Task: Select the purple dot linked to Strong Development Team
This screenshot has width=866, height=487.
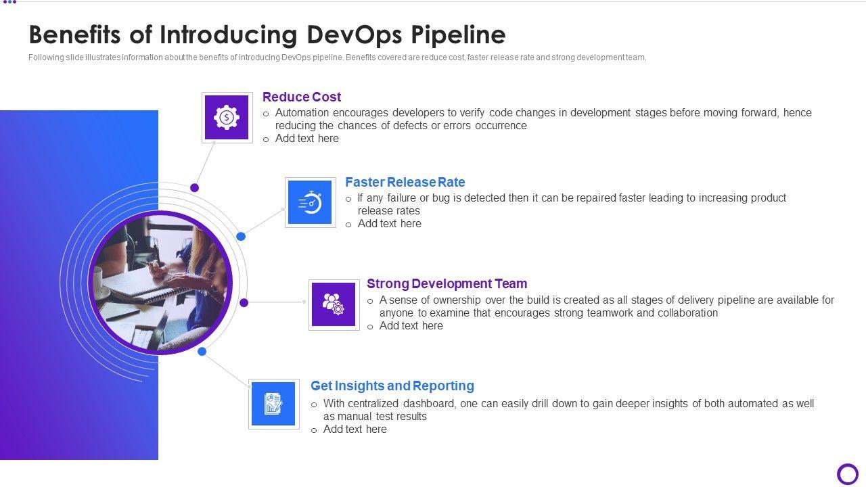Action: [244, 302]
